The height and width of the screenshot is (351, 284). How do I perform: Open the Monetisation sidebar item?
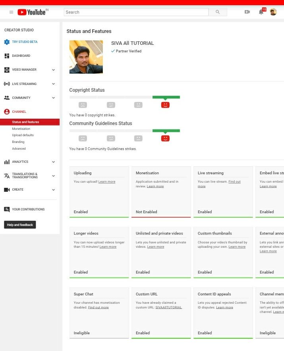point(21,129)
